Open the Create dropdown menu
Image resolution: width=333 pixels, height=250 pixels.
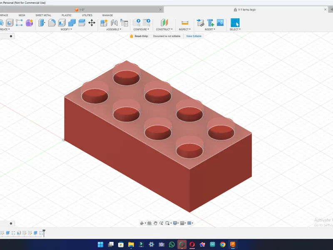click(5, 29)
